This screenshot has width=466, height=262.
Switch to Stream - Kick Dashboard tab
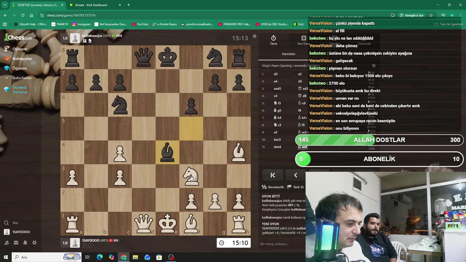[95, 5]
